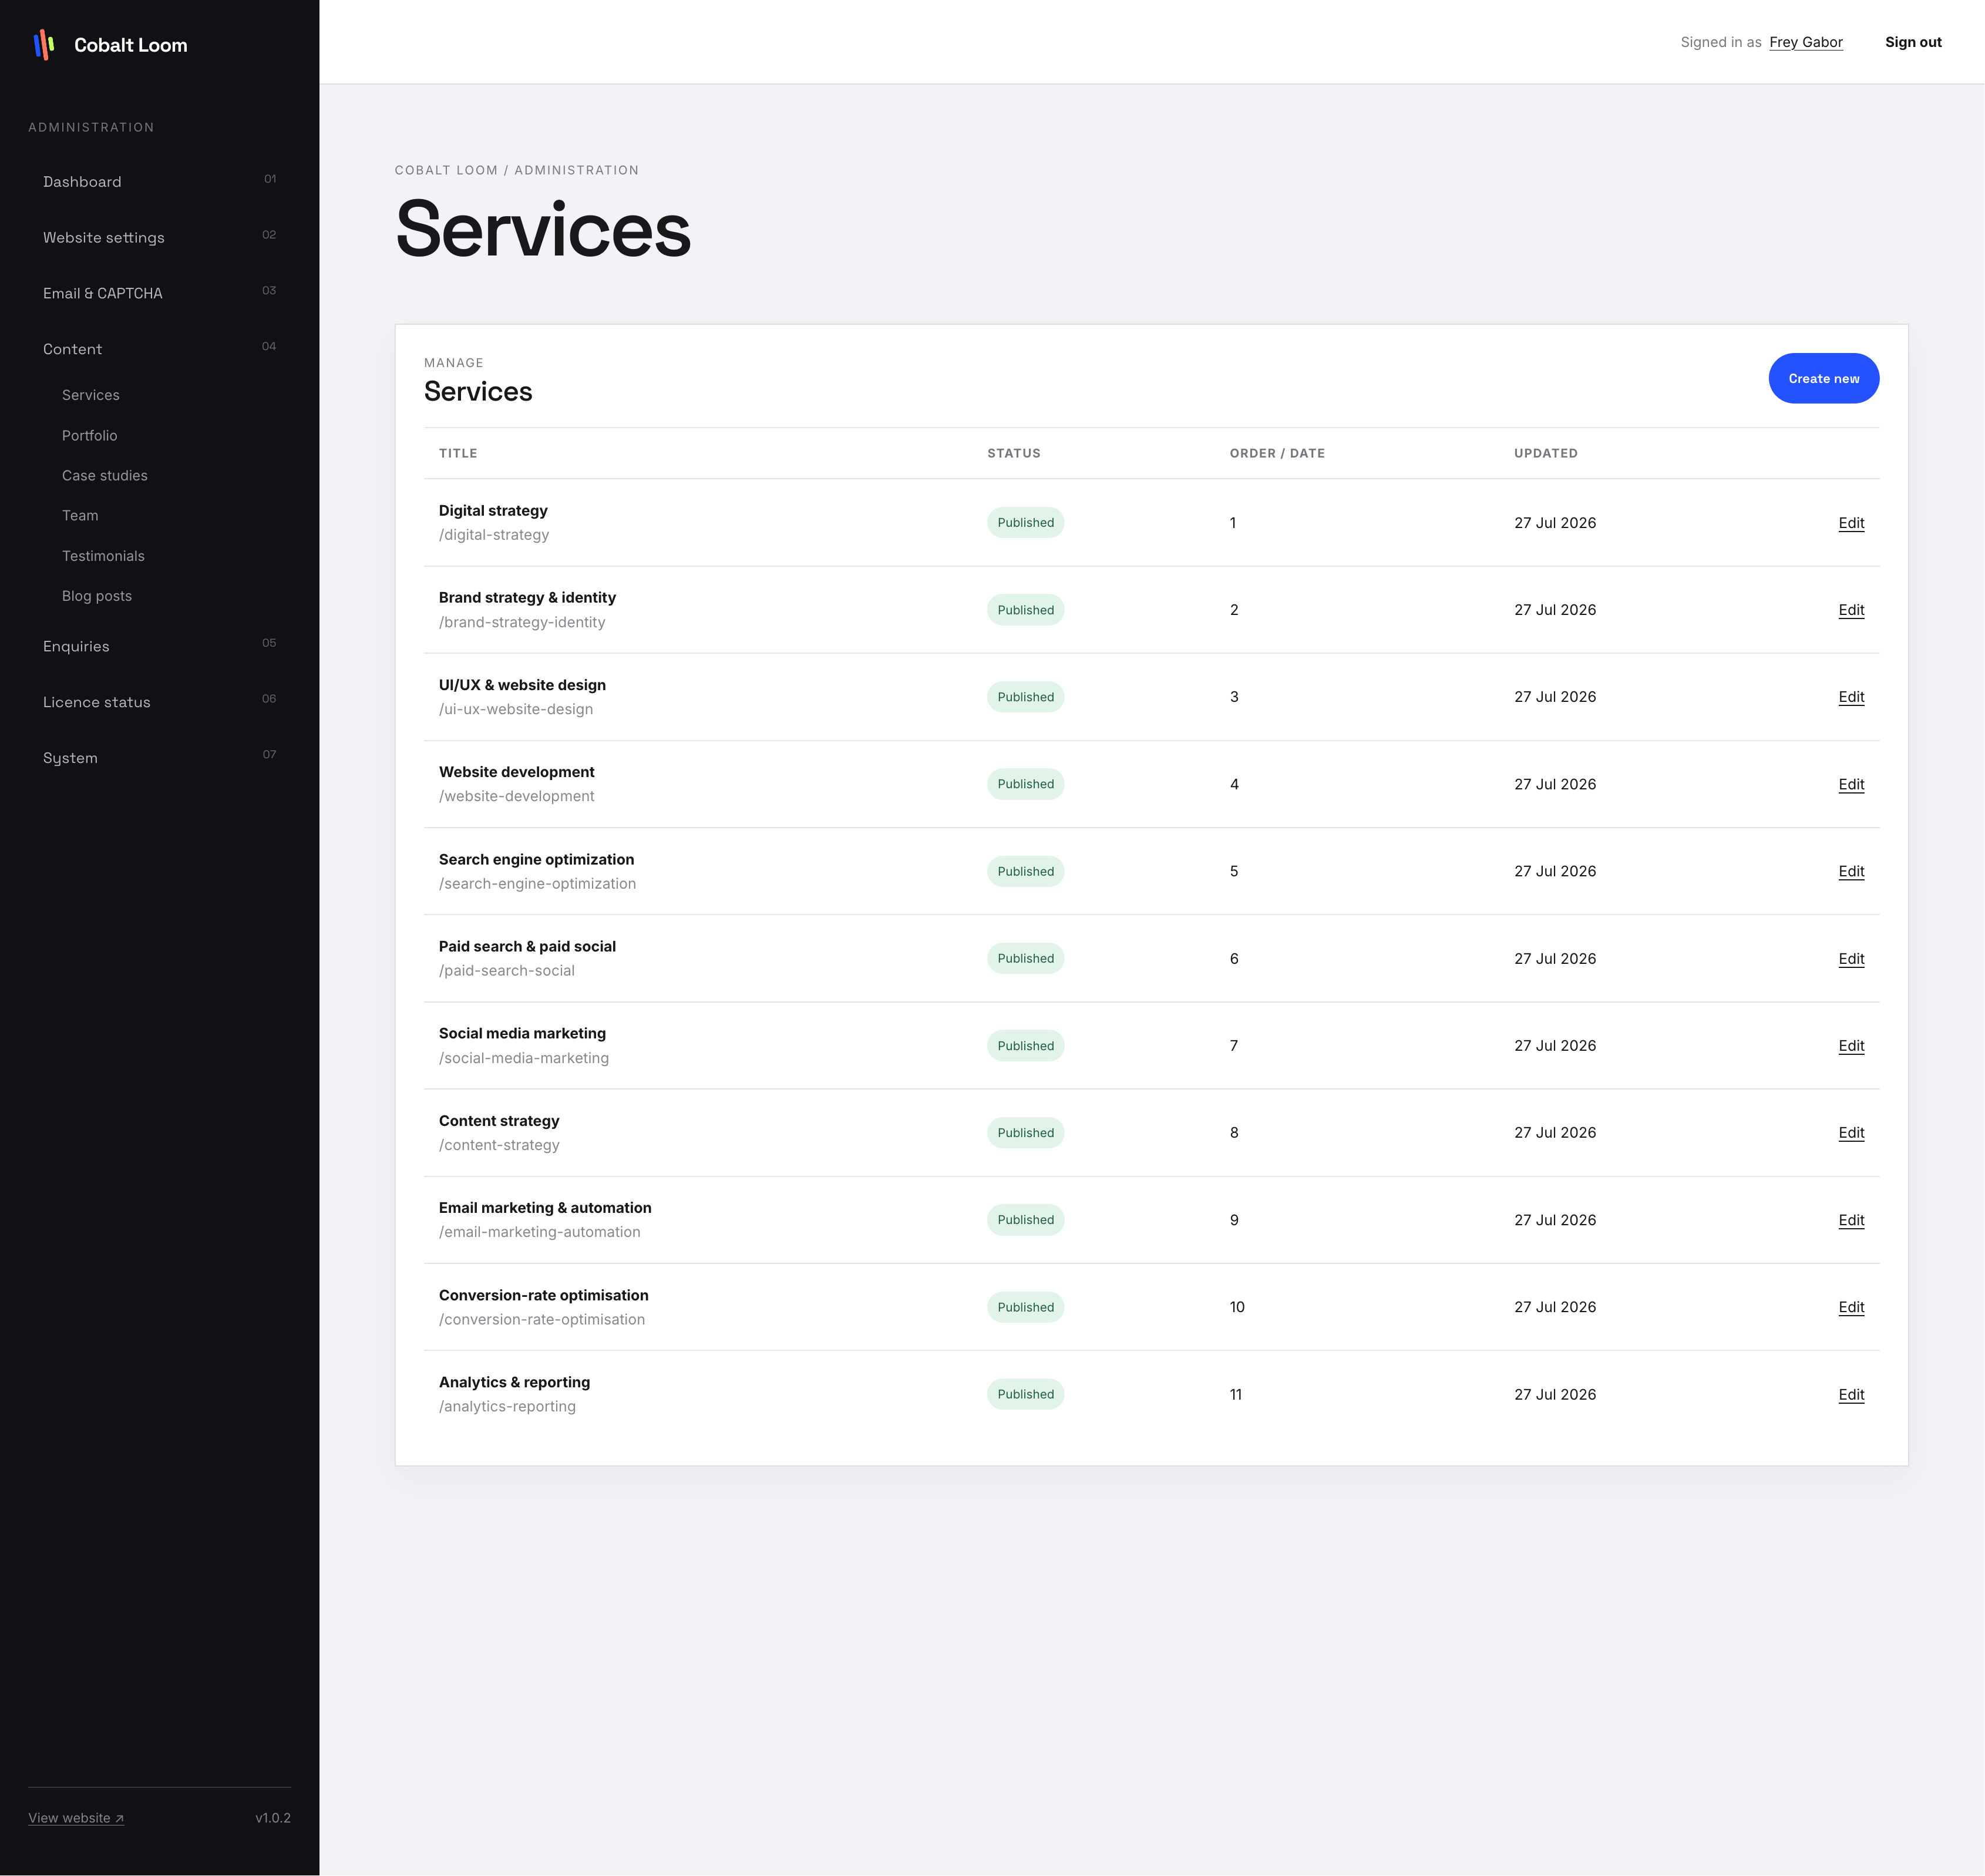Image resolution: width=1985 pixels, height=1876 pixels.
Task: Edit the Paid search & paid social service
Action: pos(1851,959)
